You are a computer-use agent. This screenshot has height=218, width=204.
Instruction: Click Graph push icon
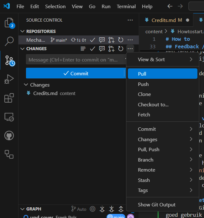121,209
